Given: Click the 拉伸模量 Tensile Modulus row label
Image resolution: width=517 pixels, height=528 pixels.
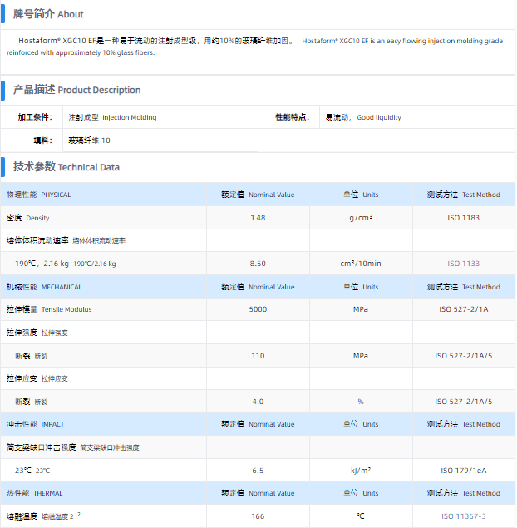Looking at the screenshot, I should [49, 309].
